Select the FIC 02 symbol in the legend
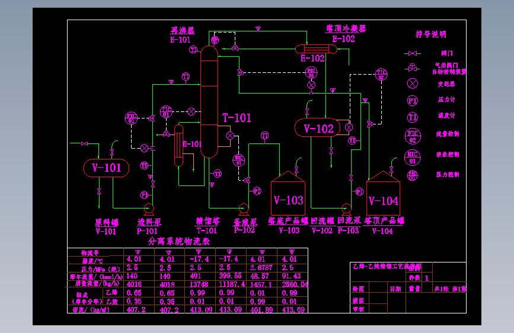This screenshot has width=514, height=333. (x=413, y=136)
